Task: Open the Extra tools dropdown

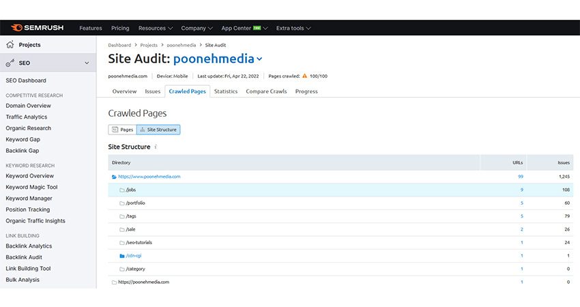Action: (293, 28)
